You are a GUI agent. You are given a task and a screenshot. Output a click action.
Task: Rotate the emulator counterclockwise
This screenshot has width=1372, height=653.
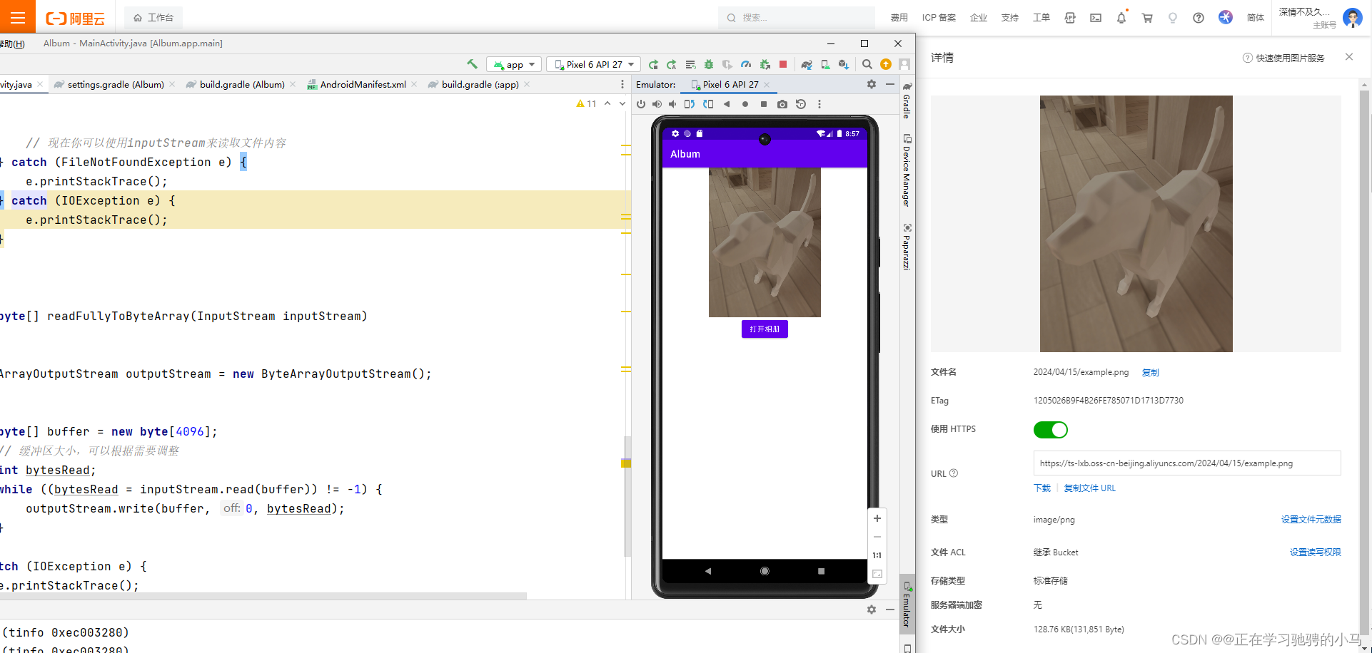[x=689, y=103]
